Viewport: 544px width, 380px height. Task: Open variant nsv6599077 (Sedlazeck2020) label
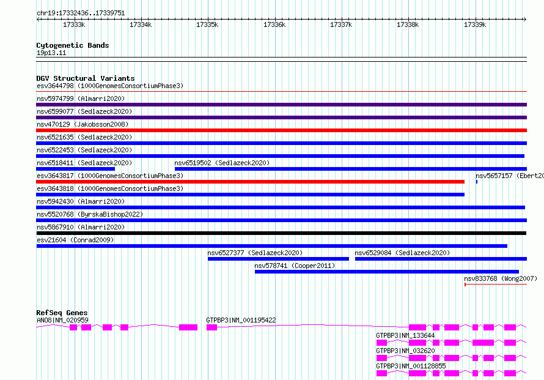pos(84,111)
